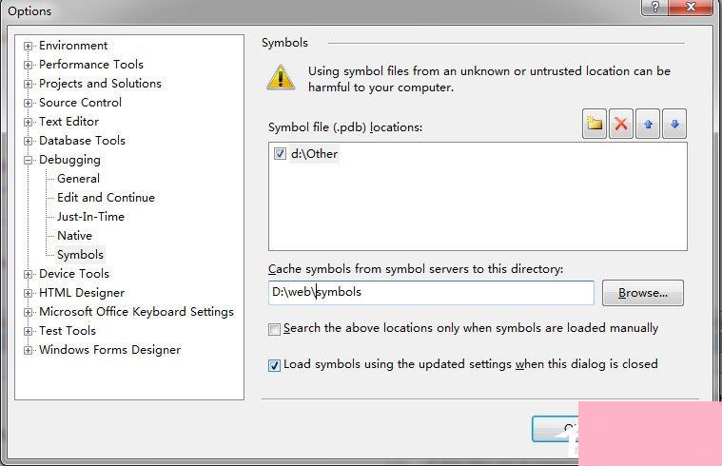Expand the Text Editor node
This screenshot has width=722, height=466.
click(x=29, y=122)
